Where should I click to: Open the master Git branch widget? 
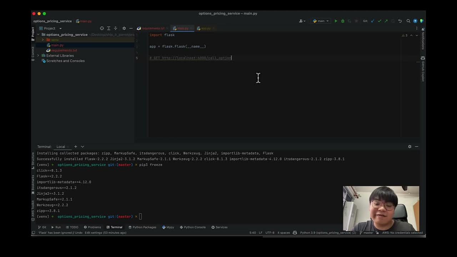point(366,233)
